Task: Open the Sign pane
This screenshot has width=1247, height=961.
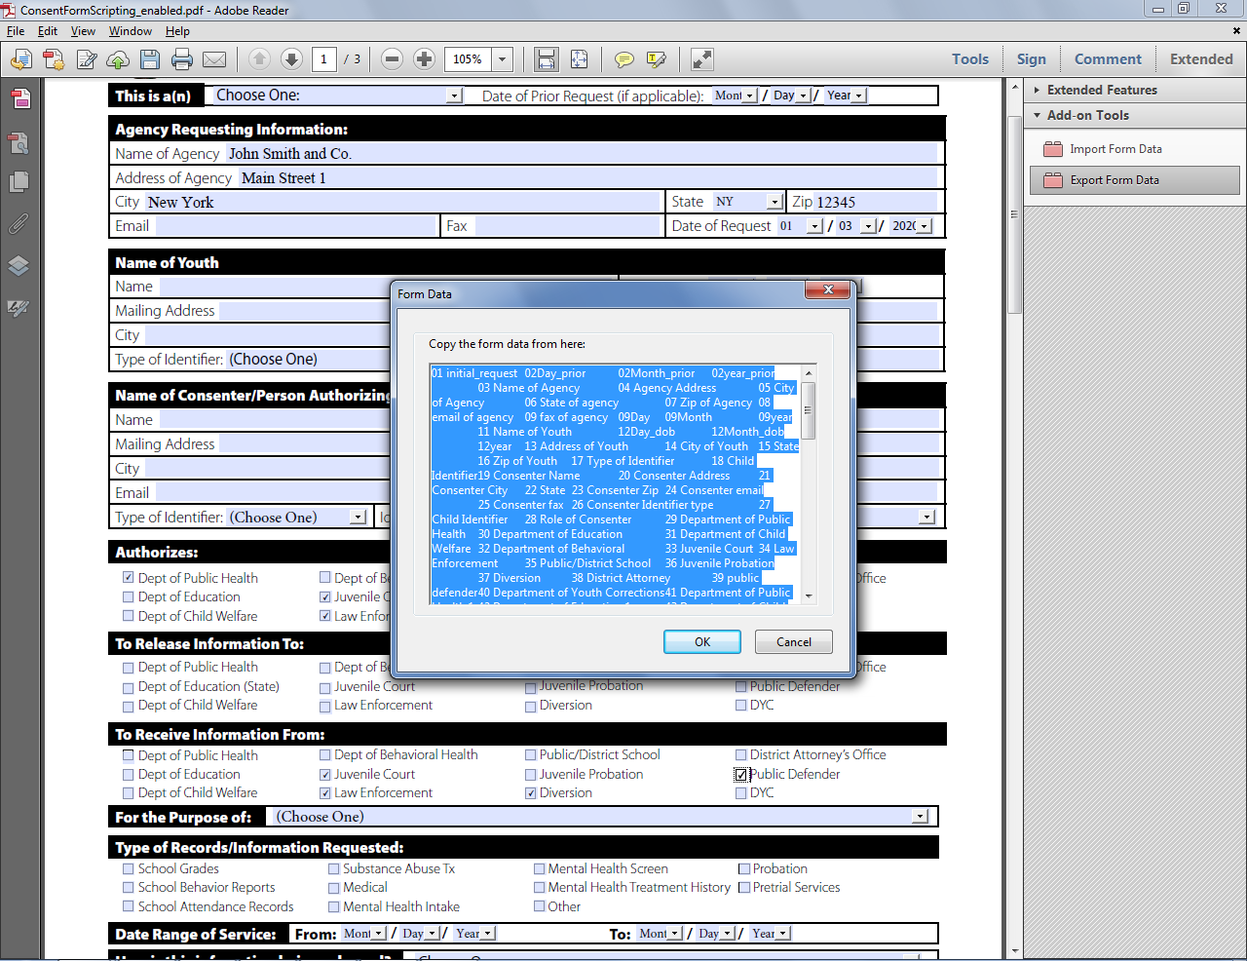Action: click(x=1031, y=59)
